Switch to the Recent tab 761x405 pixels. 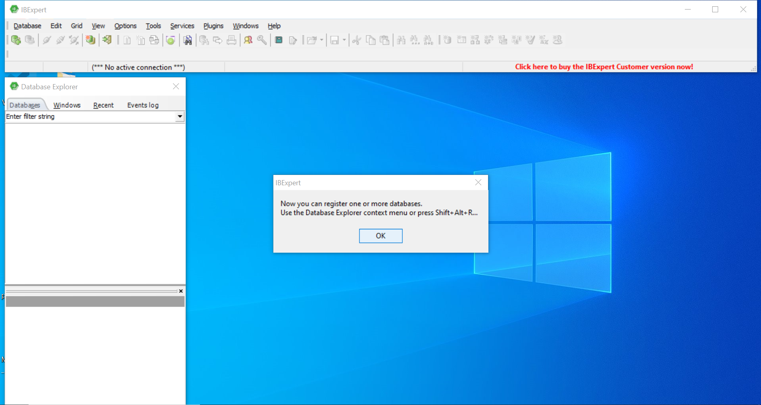tap(104, 105)
